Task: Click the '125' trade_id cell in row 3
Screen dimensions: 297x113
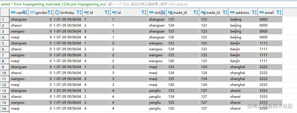Action: tap(183, 31)
